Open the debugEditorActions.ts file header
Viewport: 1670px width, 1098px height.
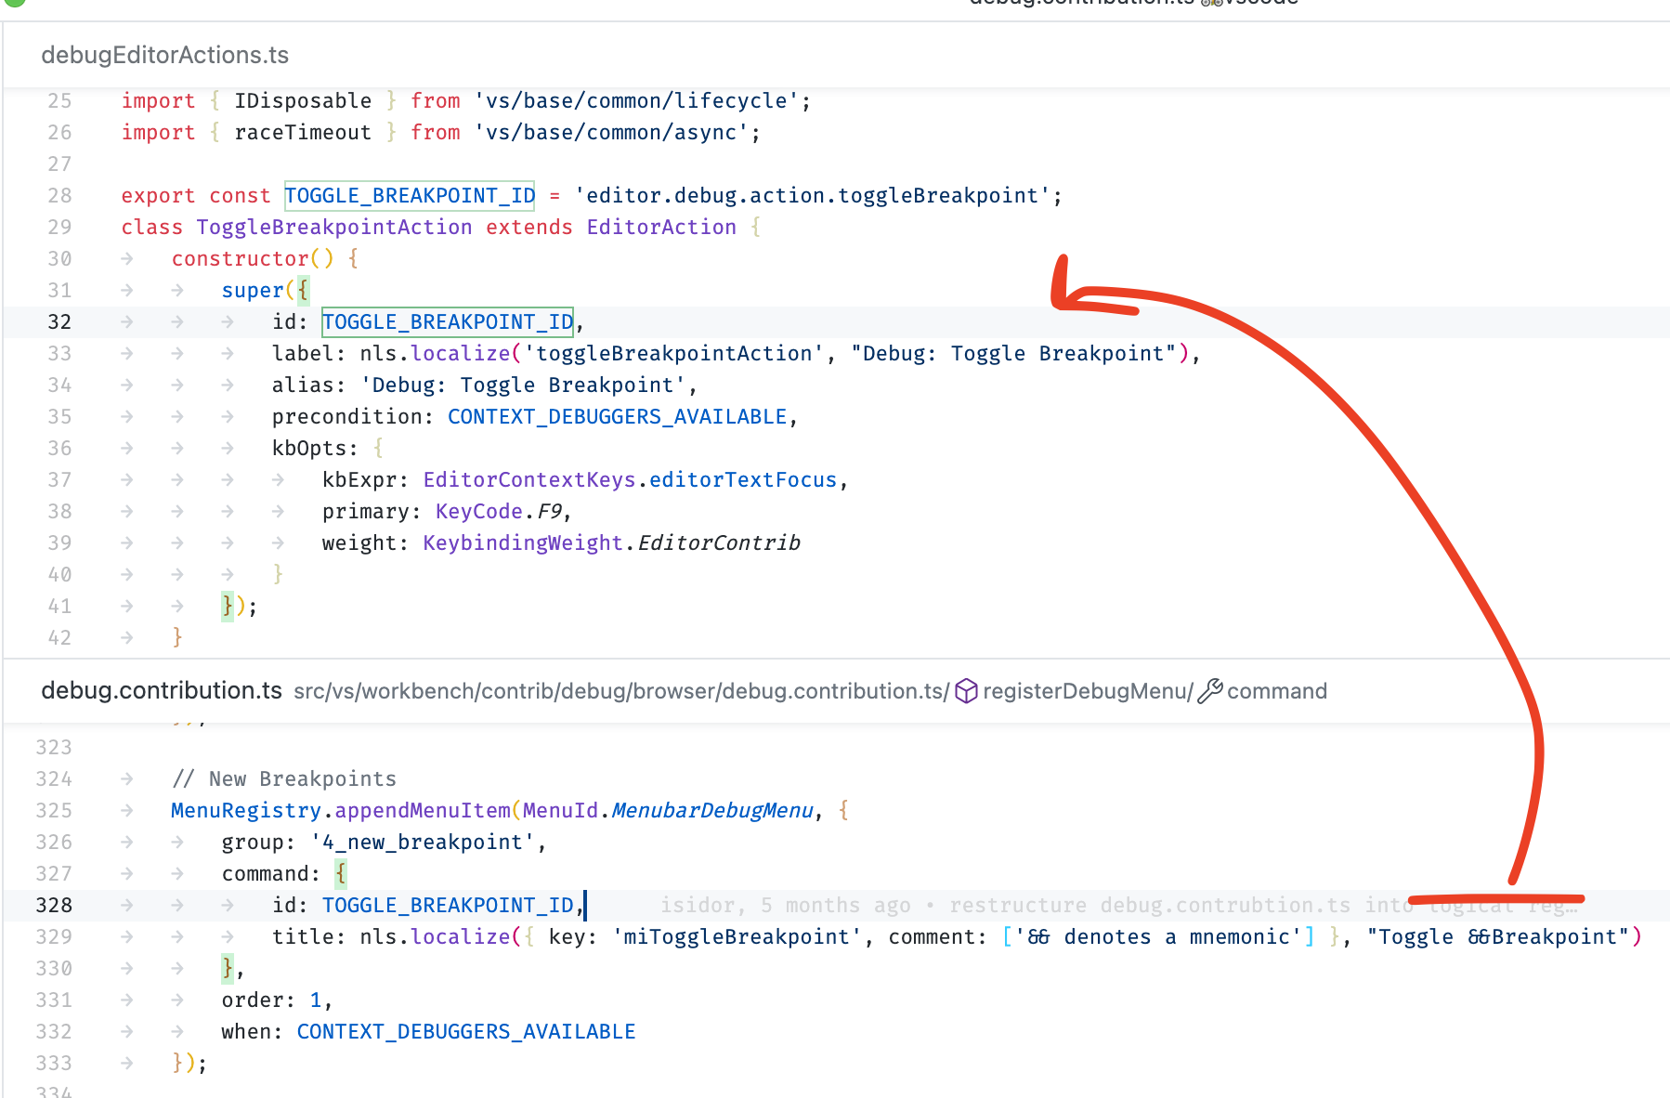coord(163,55)
